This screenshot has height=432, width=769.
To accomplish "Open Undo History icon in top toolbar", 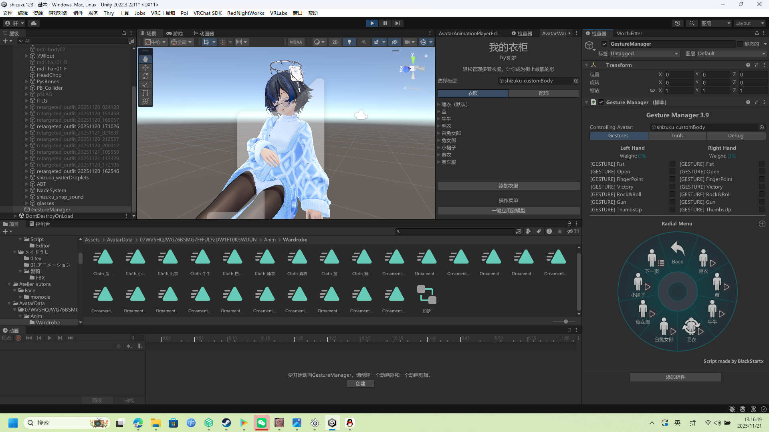I will pos(678,23).
